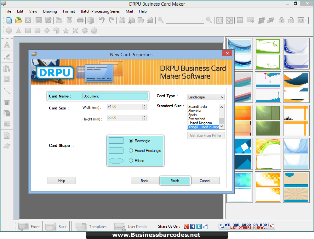Open the Drawing menu
The width and height of the screenshot is (314, 239).
[x=50, y=11]
